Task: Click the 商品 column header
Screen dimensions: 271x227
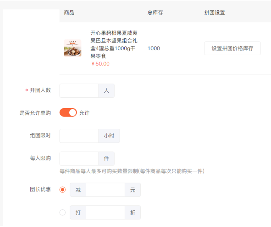Action: click(69, 12)
